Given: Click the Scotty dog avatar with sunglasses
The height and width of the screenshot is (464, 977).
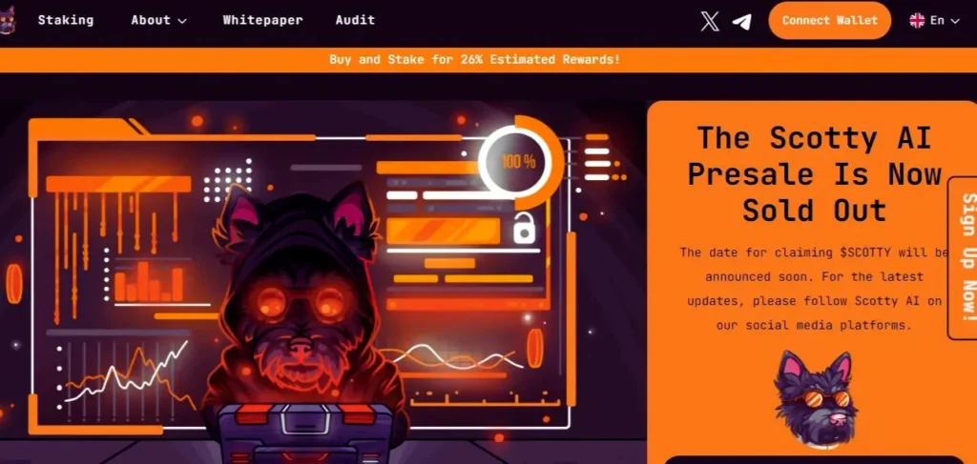Looking at the screenshot, I should [x=816, y=398].
